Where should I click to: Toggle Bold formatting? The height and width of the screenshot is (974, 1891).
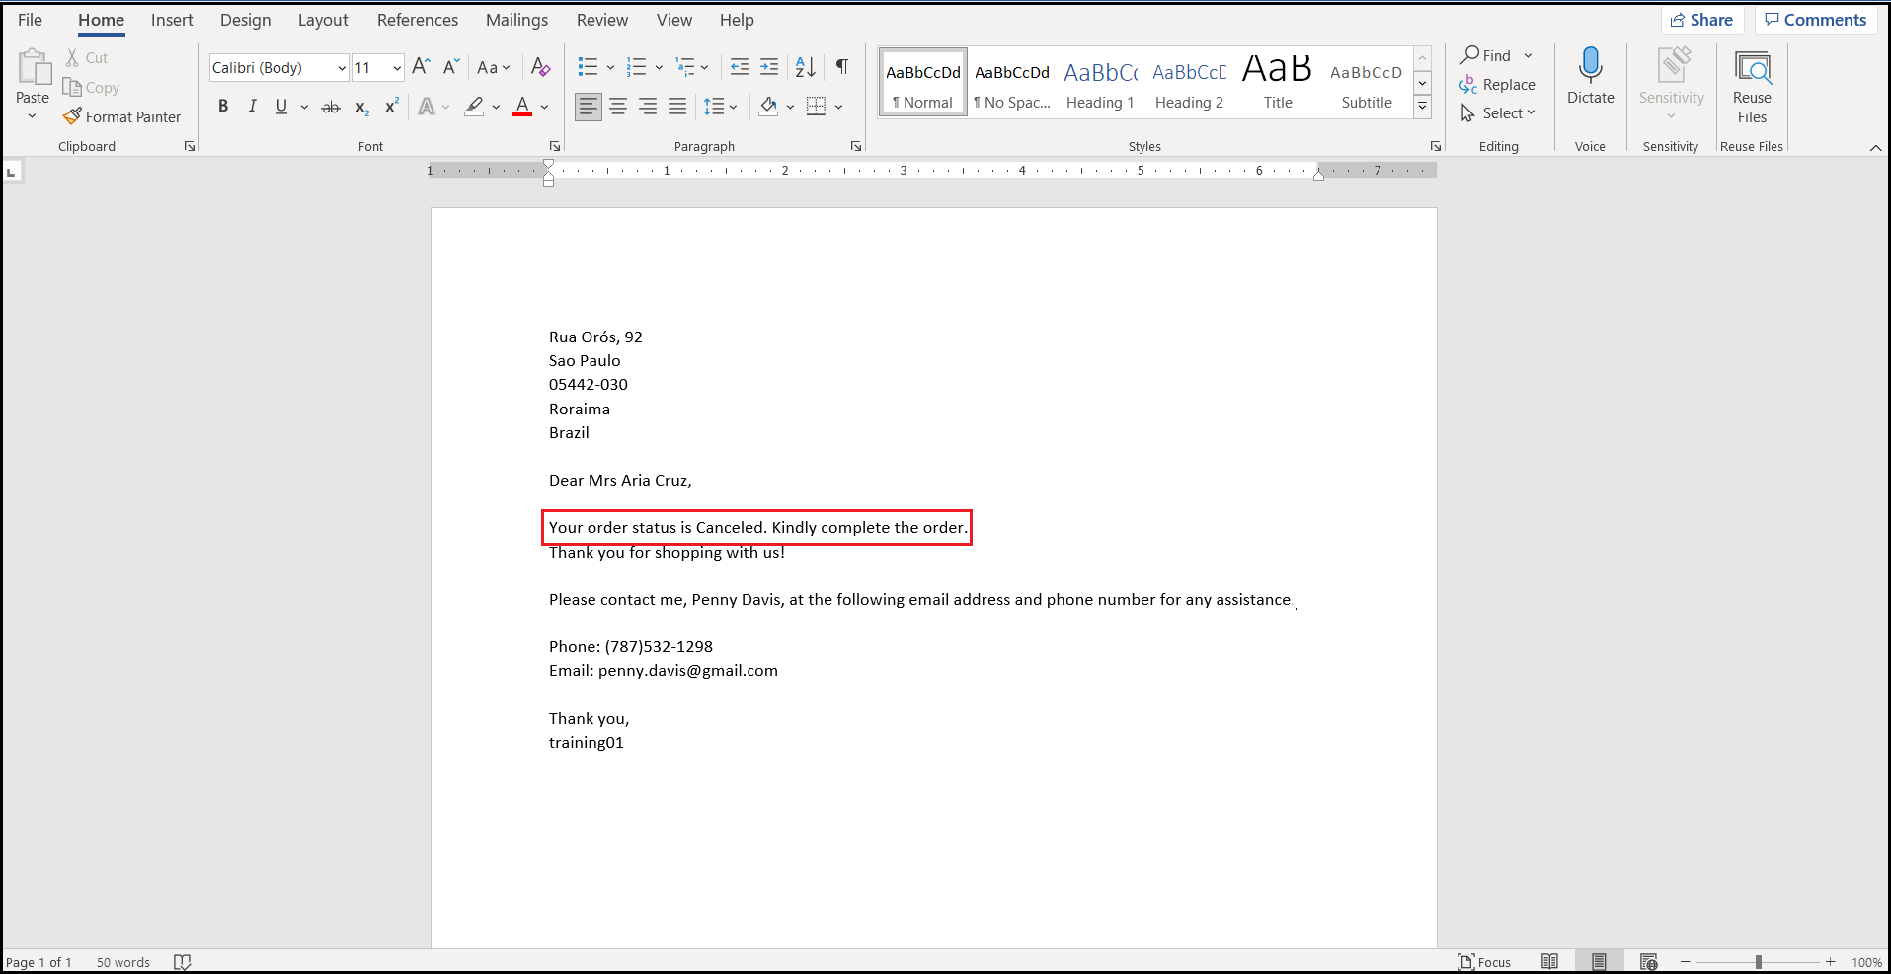coord(223,107)
